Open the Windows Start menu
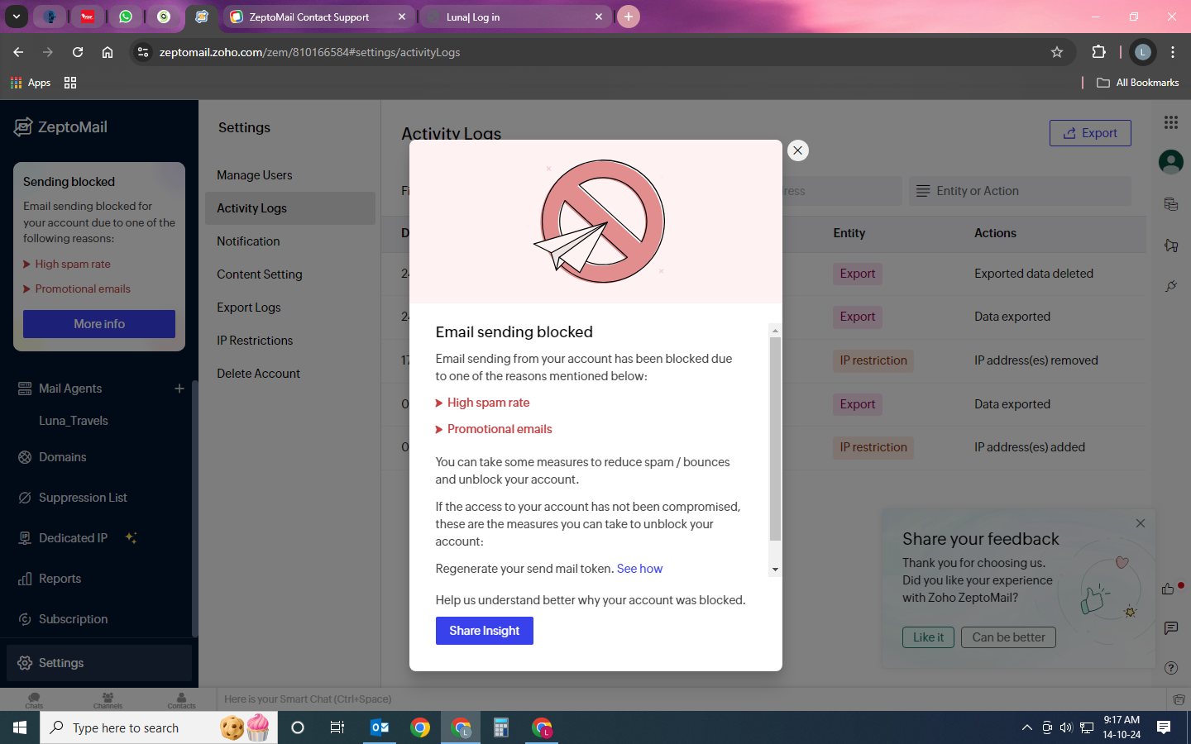Screen dimensions: 1191x744 pyautogui.click(x=20, y=727)
